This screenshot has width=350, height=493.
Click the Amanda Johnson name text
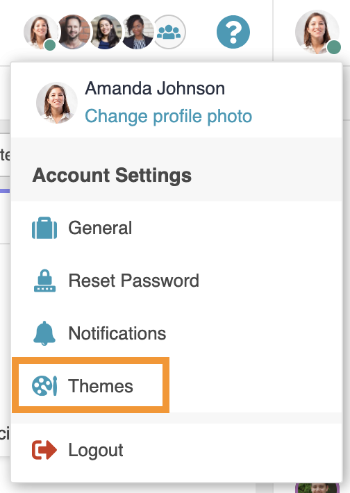click(x=155, y=88)
